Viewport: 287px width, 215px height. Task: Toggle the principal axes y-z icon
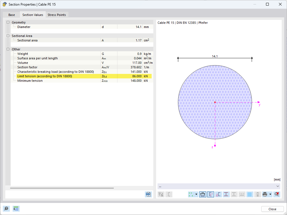point(210,194)
